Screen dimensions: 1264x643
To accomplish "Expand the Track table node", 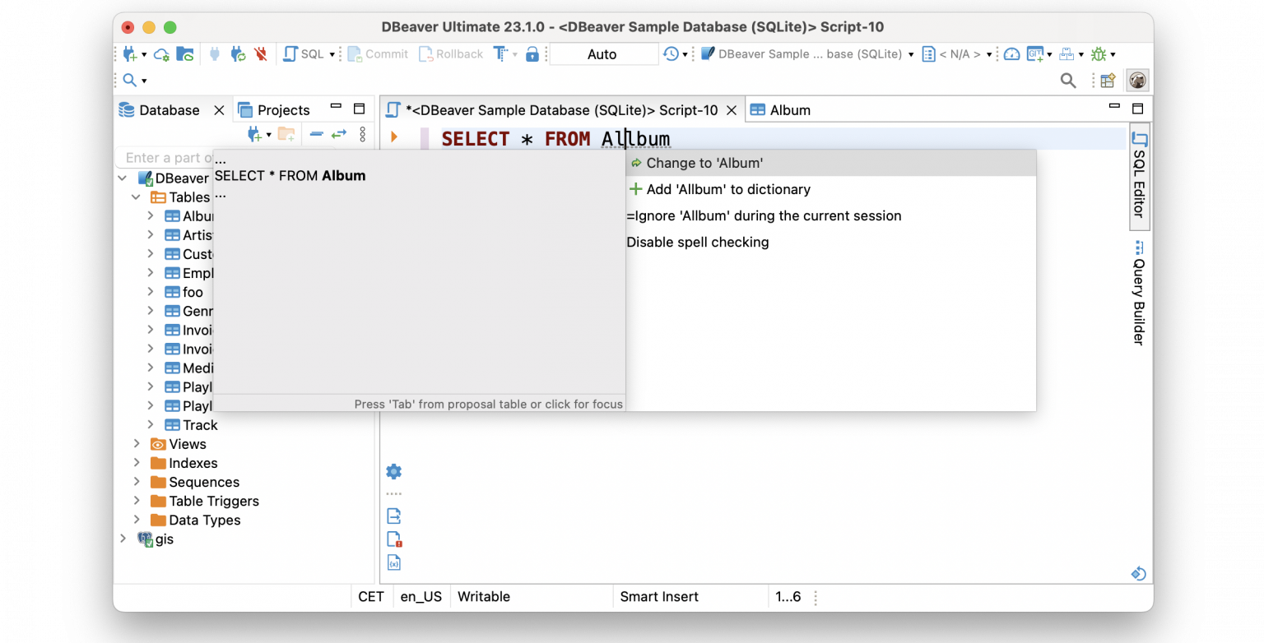I will tap(151, 425).
